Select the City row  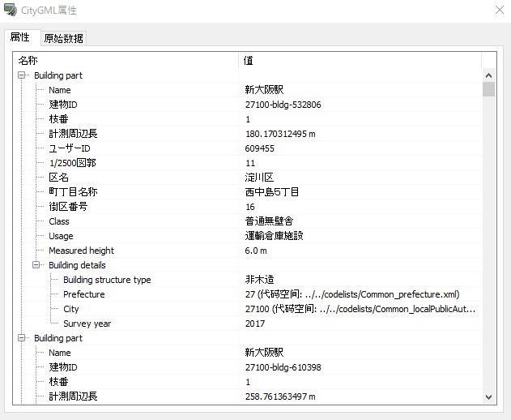(248, 309)
